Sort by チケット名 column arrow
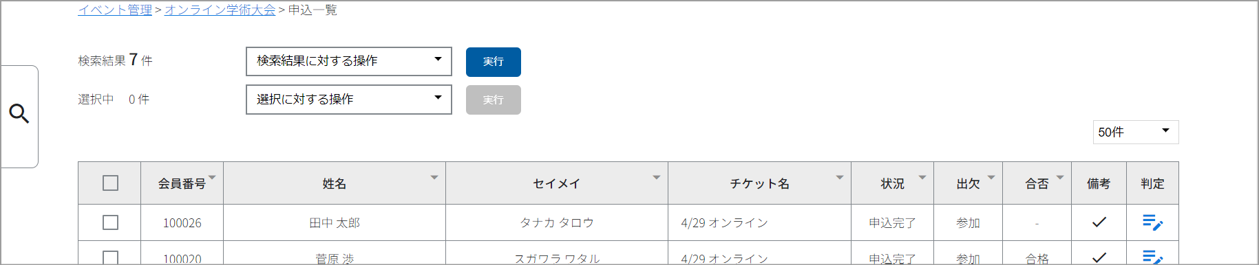This screenshot has width=1259, height=265. tap(840, 177)
